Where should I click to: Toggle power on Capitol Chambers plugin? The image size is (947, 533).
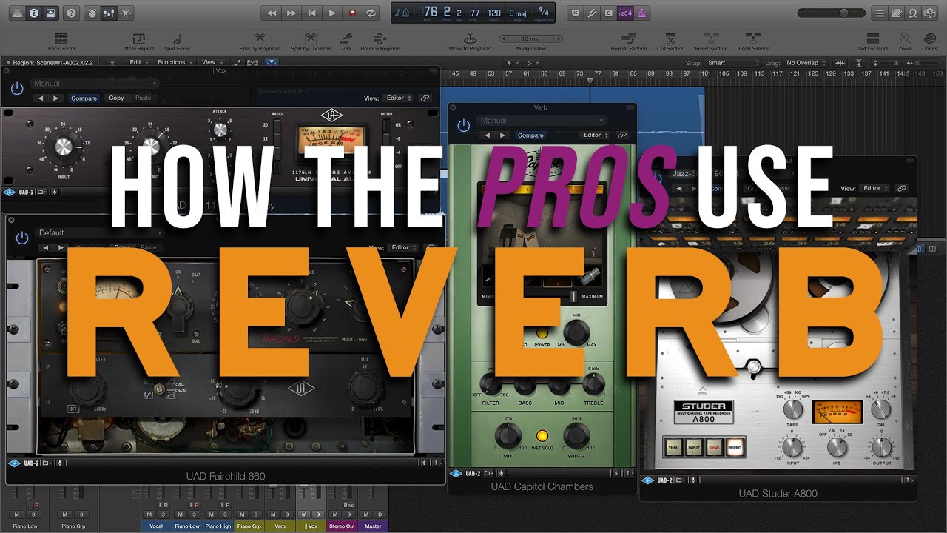pos(463,126)
